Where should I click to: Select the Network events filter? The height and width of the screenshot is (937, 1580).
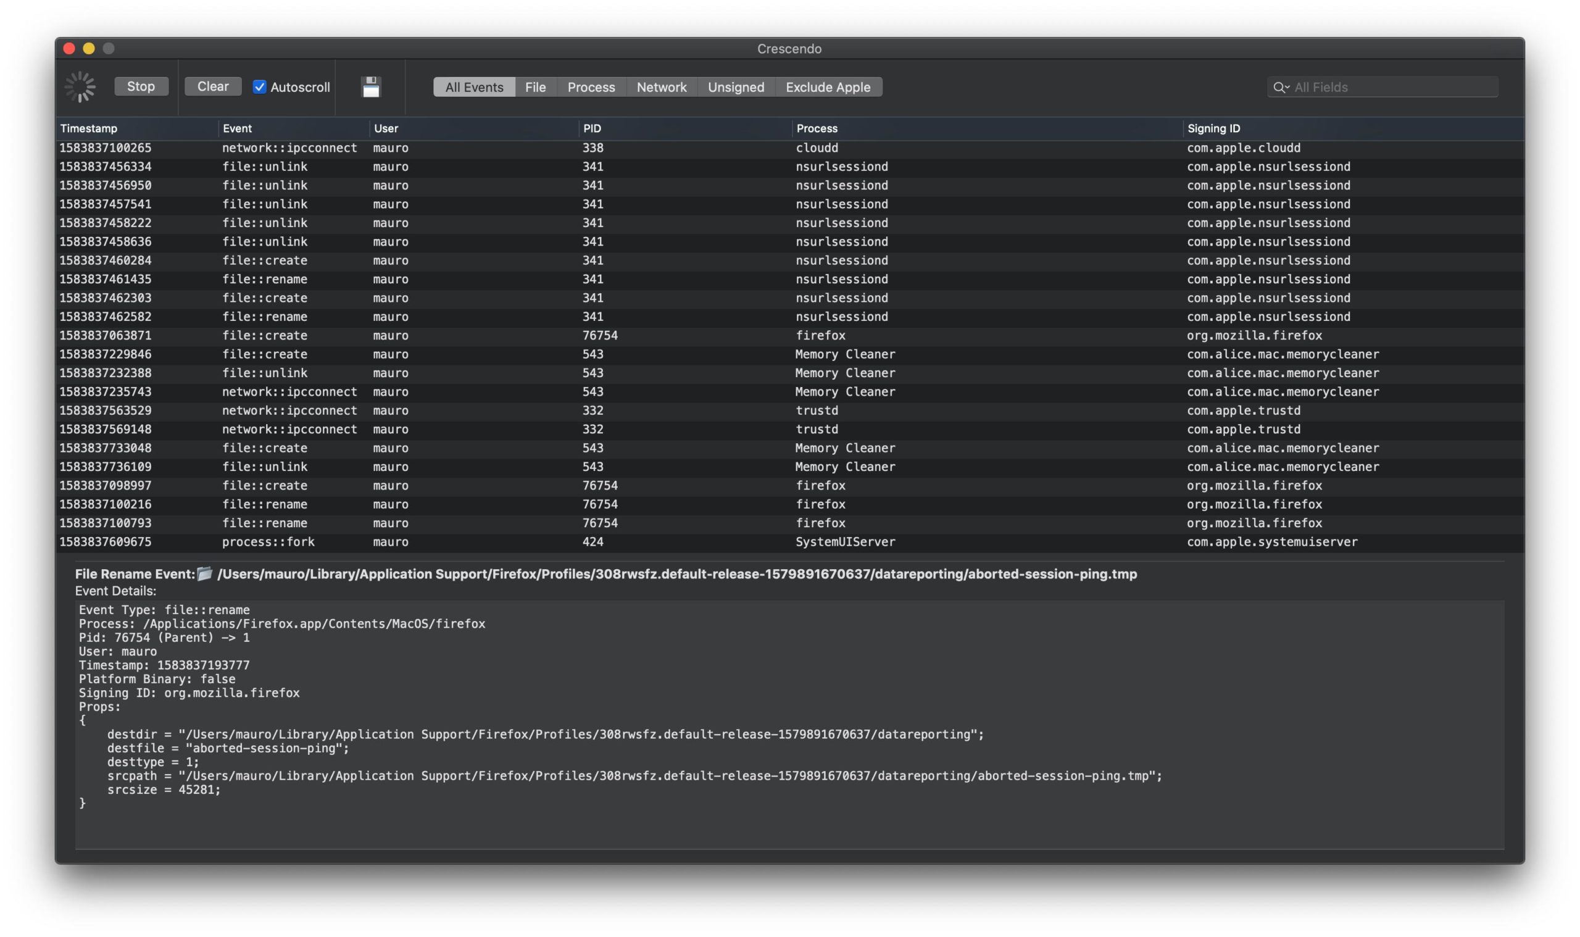tap(661, 87)
